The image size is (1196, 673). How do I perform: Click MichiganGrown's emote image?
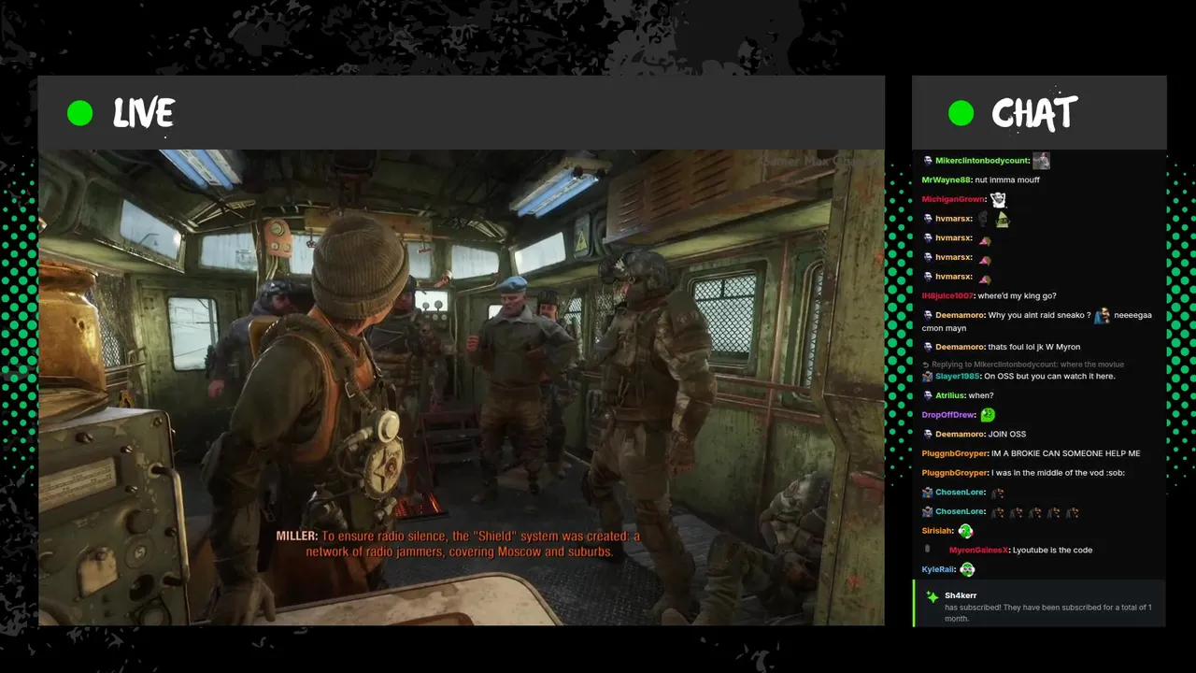coord(998,199)
